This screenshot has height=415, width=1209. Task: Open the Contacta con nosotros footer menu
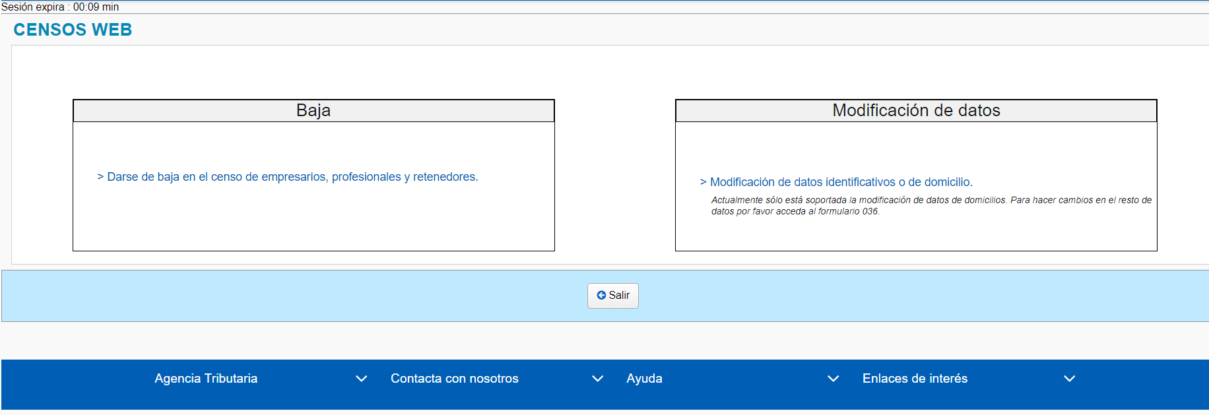[x=454, y=379]
